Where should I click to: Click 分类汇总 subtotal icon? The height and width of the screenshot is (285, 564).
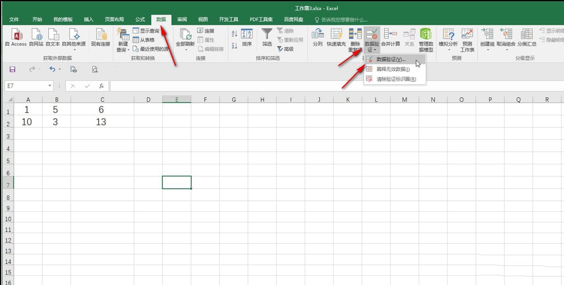click(x=527, y=38)
